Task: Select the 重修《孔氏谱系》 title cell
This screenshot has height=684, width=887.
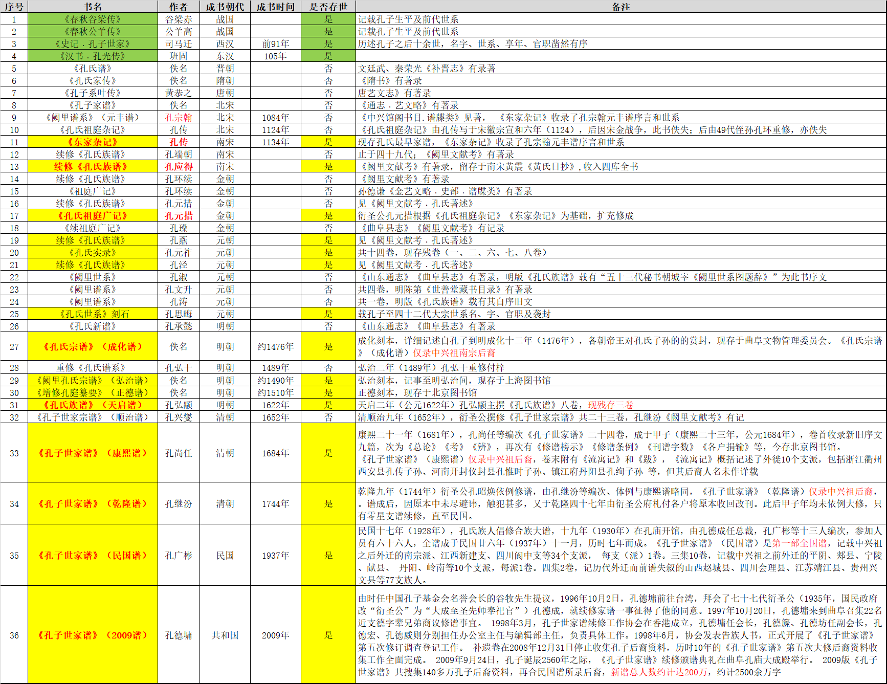Action: click(x=93, y=368)
